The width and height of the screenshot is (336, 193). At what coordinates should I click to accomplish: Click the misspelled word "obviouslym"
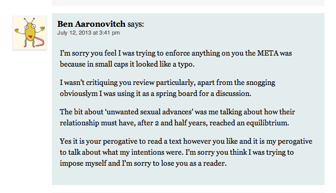click(x=79, y=94)
